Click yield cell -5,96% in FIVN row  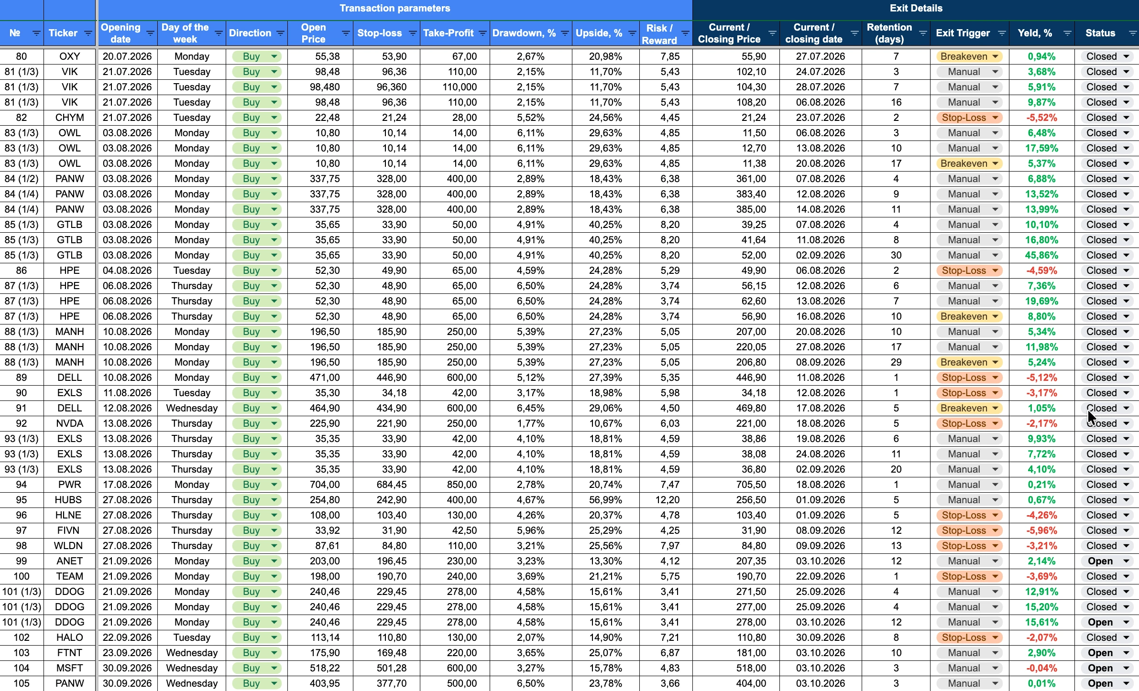click(1042, 530)
